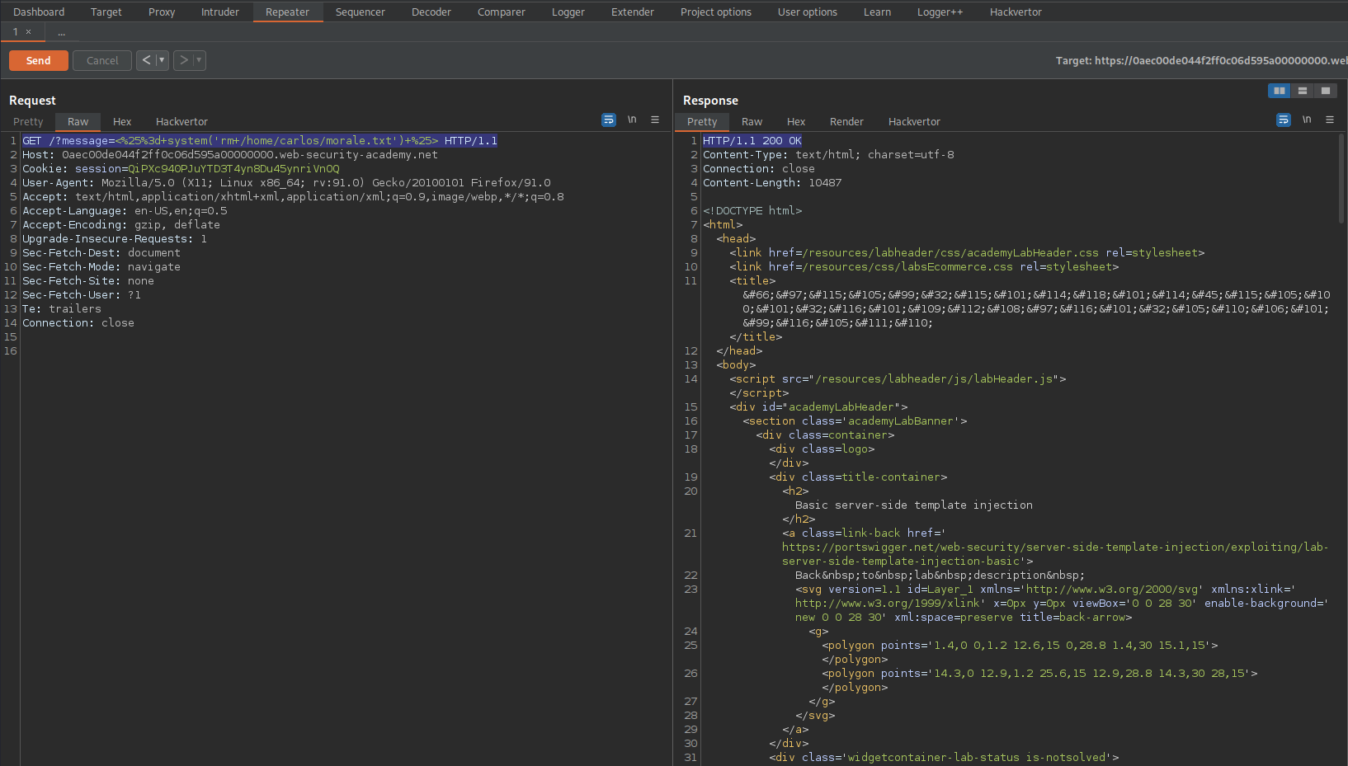Open forward history dropdown arrow

click(199, 60)
